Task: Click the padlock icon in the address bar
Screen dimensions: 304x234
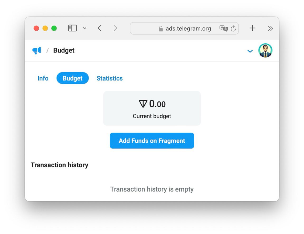Action: pyautogui.click(x=160, y=28)
